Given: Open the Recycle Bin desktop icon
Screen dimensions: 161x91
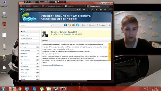Looking at the screenshot, I should click(4, 15).
